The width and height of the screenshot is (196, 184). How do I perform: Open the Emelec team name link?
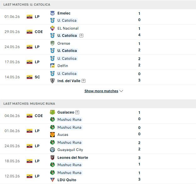point(64,13)
